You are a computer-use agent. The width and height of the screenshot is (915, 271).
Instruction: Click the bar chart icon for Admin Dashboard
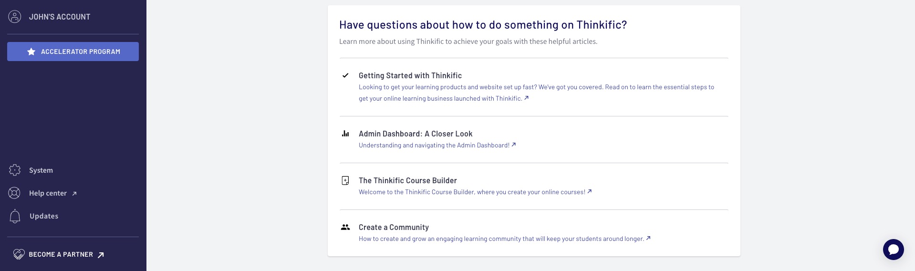345,134
